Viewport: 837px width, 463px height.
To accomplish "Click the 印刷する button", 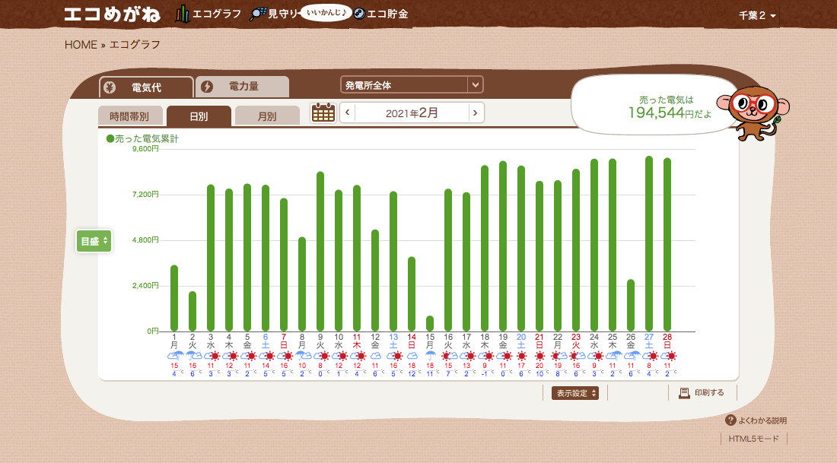I will [x=702, y=393].
